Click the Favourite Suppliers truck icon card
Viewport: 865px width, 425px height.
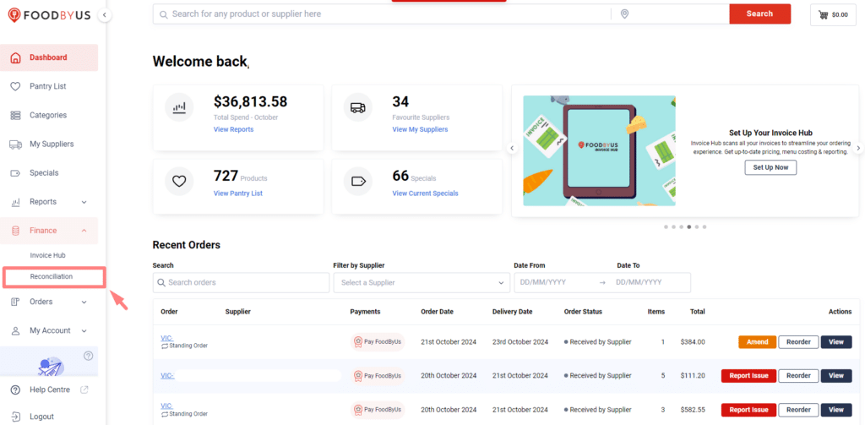tap(358, 107)
